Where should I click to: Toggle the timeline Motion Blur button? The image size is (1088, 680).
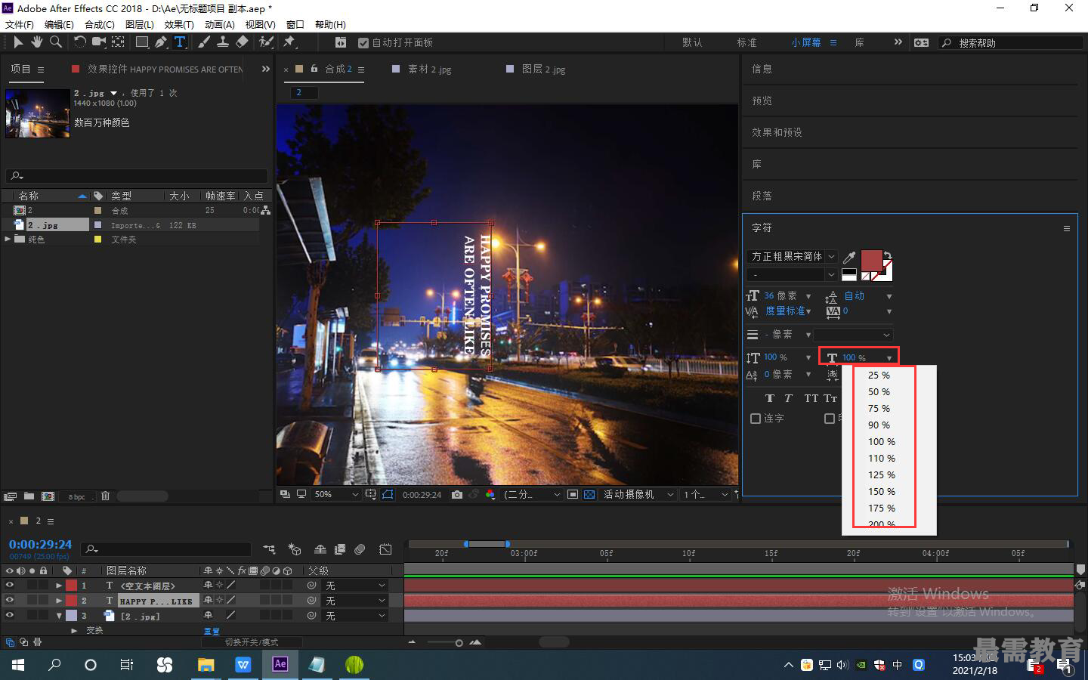(360, 549)
